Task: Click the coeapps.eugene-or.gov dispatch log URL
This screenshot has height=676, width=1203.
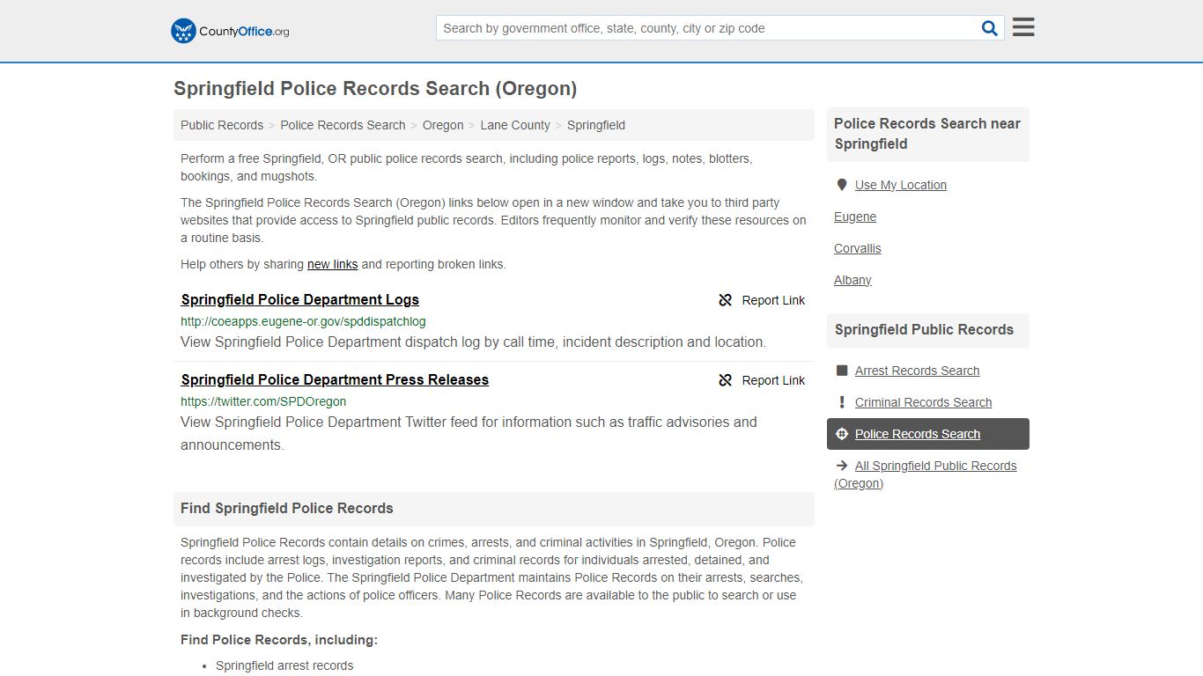Action: pos(303,321)
